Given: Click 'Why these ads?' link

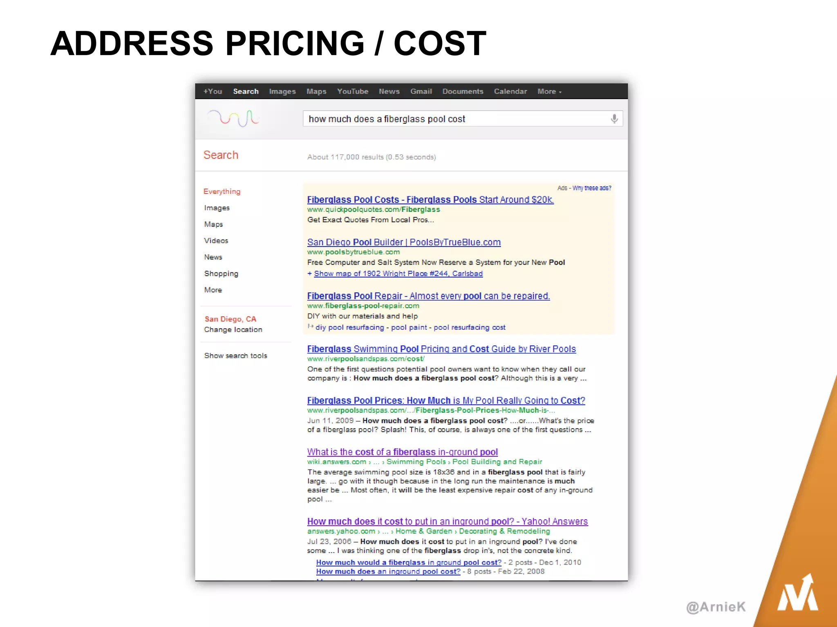Looking at the screenshot, I should [x=591, y=188].
